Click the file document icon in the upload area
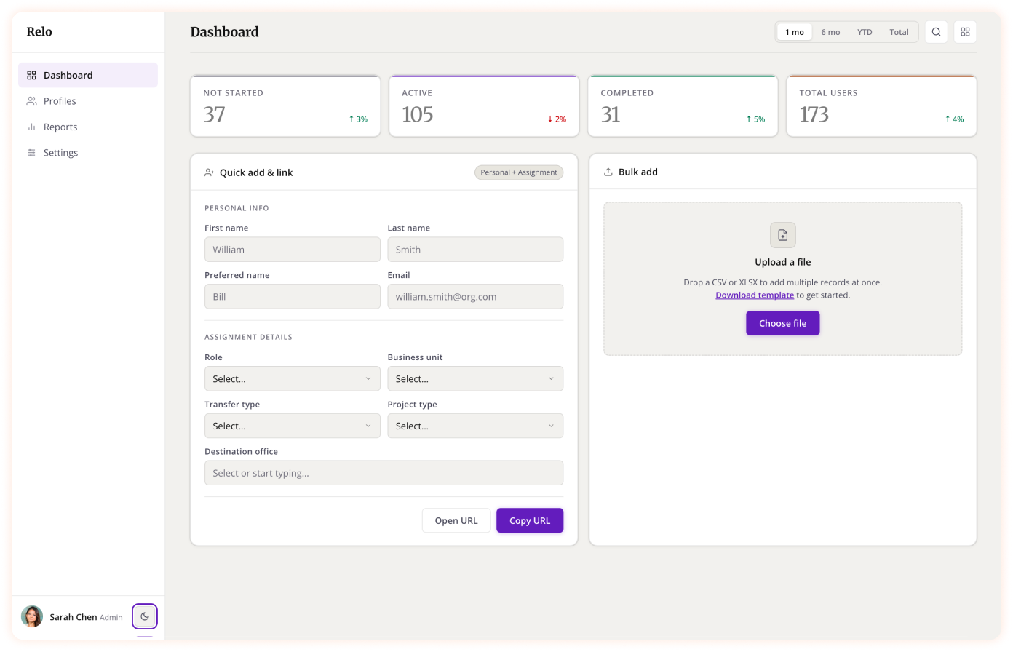The width and height of the screenshot is (1013, 652). coord(782,234)
